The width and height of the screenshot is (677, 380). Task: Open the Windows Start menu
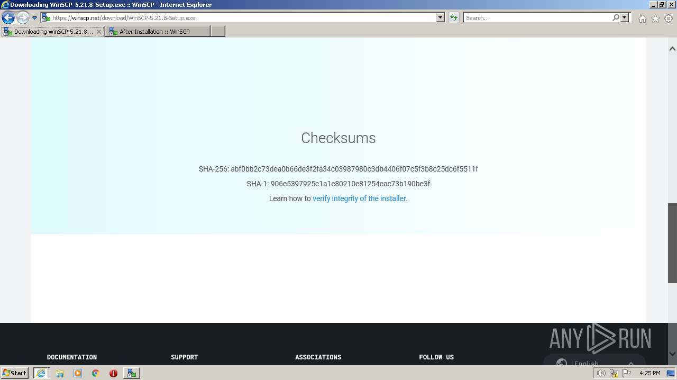tap(15, 373)
